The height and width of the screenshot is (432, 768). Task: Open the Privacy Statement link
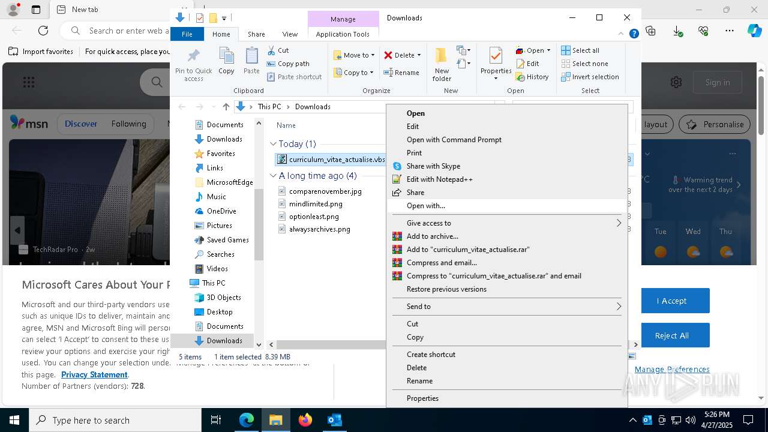pos(94,375)
